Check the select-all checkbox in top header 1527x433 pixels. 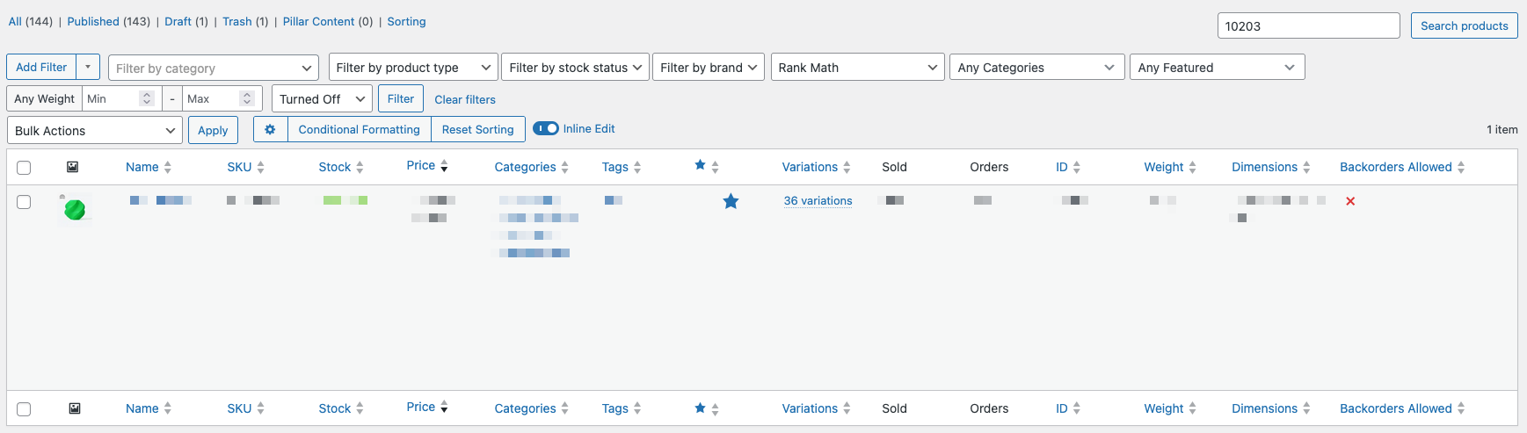tap(24, 168)
